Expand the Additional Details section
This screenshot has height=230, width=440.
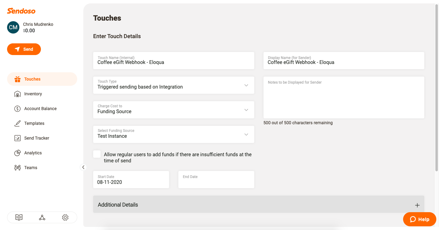point(417,205)
